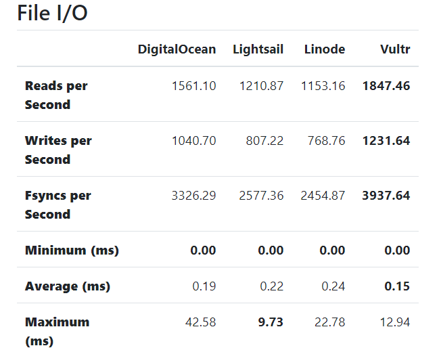Select the Vultr column header
The height and width of the screenshot is (348, 441).
coord(395,49)
